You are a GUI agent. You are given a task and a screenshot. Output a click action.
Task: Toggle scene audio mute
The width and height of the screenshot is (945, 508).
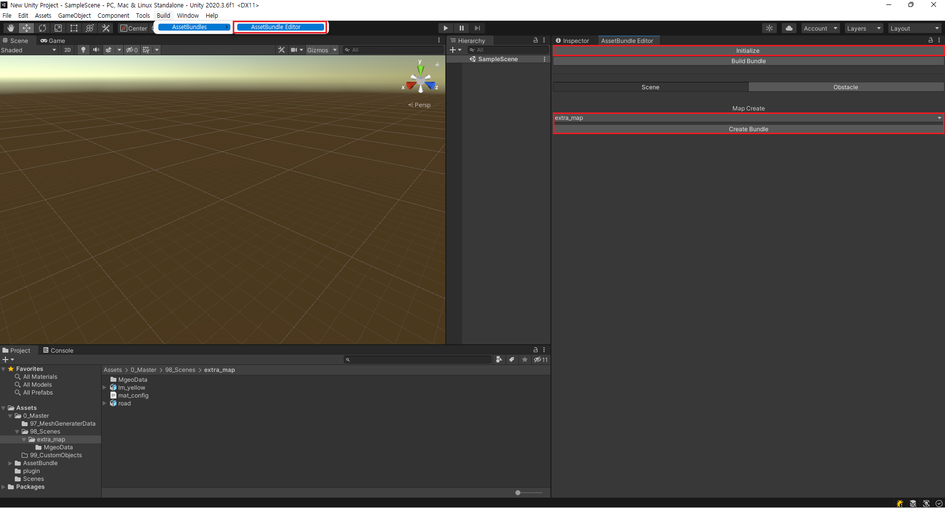tap(96, 50)
